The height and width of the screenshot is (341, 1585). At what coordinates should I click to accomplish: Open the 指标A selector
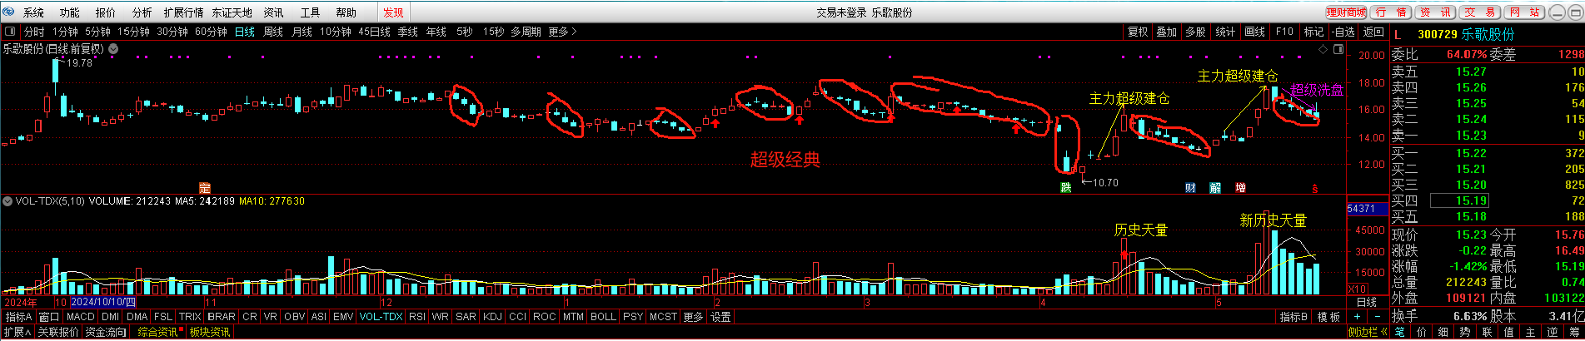tap(19, 317)
